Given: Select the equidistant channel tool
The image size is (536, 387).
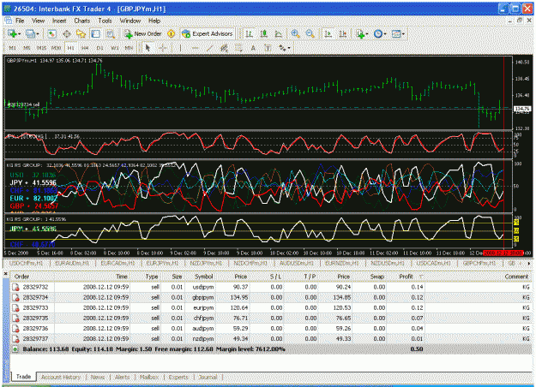Looking at the screenshot, I should (x=224, y=48).
